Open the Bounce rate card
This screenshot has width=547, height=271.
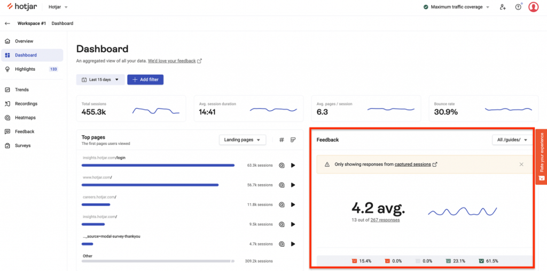pos(483,109)
